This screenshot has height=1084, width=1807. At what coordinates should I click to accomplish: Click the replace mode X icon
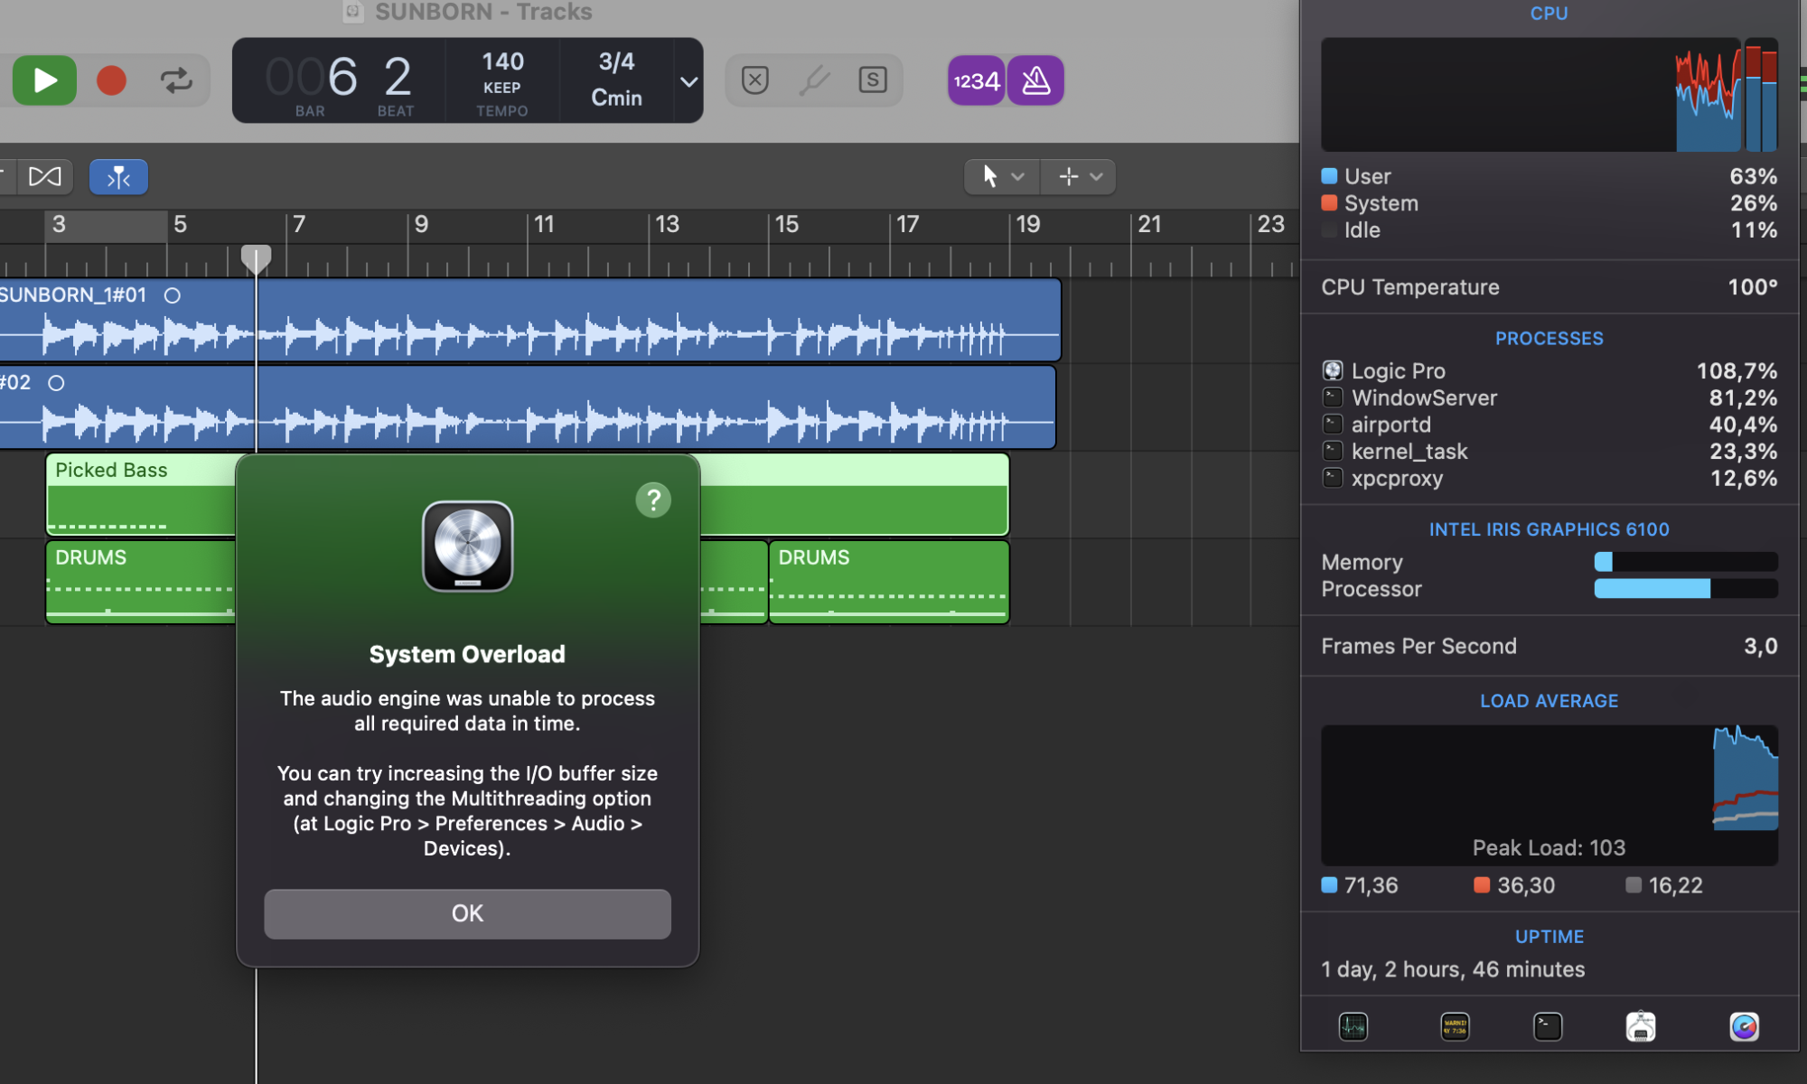(x=755, y=80)
